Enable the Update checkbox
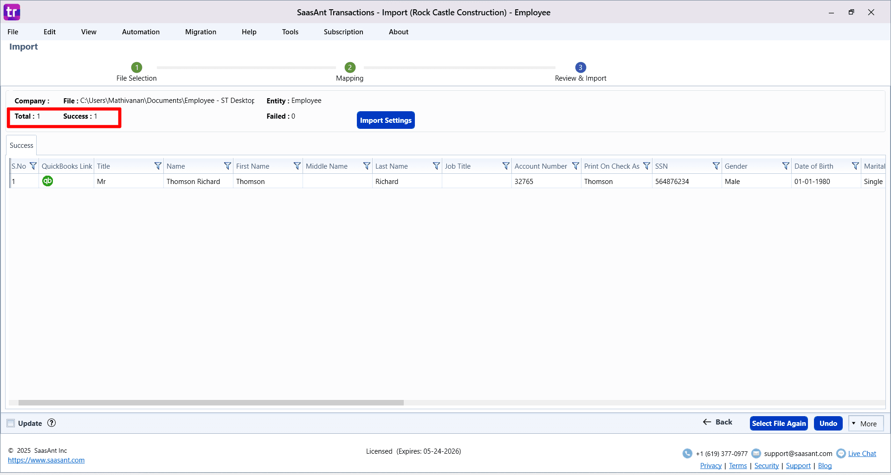891x475 pixels. [x=11, y=423]
